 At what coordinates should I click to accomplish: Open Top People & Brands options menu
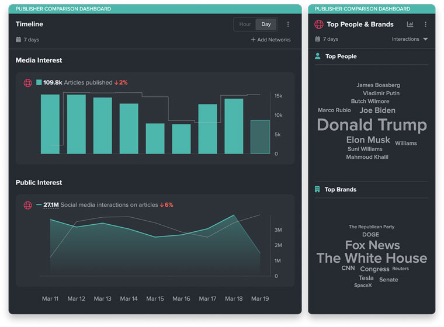[x=425, y=25]
